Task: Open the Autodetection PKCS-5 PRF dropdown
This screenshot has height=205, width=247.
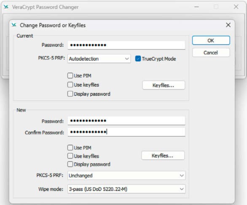Action: point(99,59)
